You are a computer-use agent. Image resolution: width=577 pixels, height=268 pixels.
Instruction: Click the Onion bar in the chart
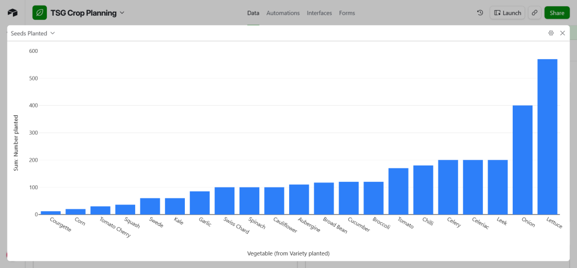click(x=522, y=160)
